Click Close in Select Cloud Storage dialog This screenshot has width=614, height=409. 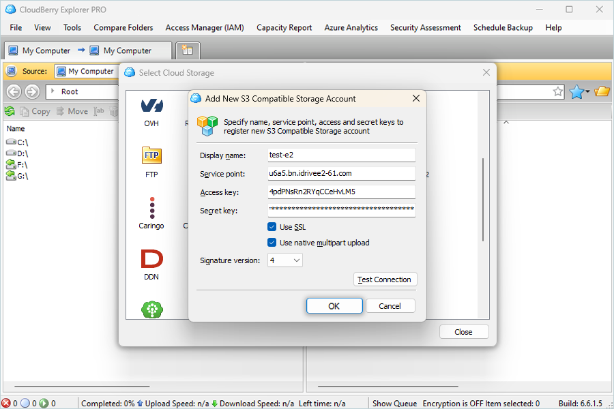[x=464, y=332]
